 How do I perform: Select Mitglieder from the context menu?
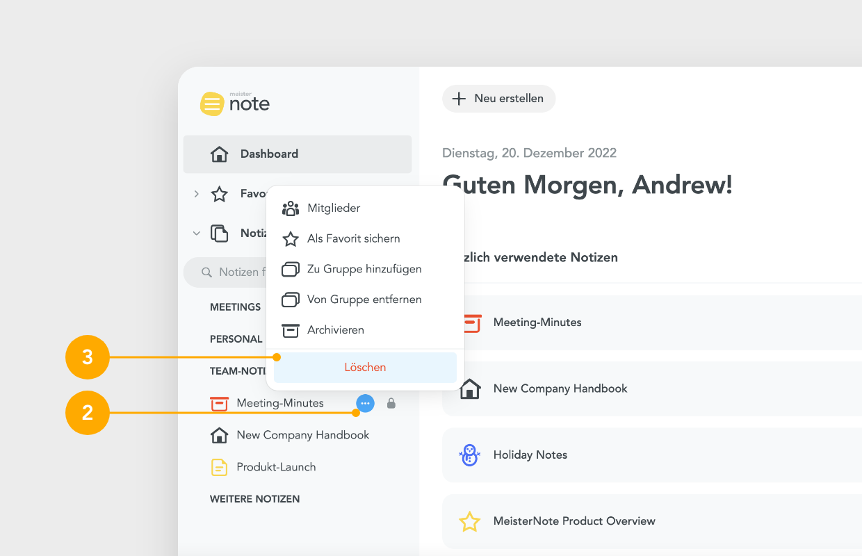tap(365, 208)
